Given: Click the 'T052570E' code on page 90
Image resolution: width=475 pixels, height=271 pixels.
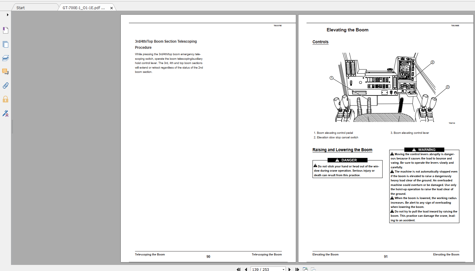Looking at the screenshot, I should coord(278,26).
